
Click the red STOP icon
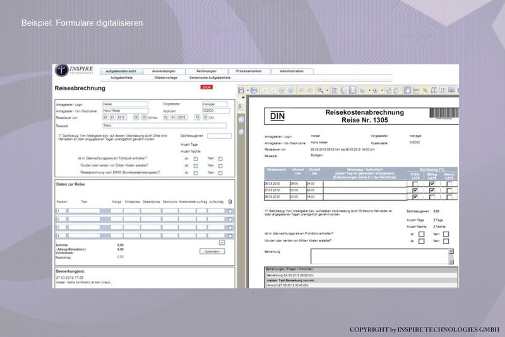pos(206,87)
